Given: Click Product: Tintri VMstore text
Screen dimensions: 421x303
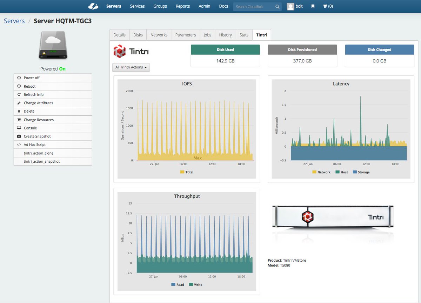Looking at the screenshot, I should [287, 261].
